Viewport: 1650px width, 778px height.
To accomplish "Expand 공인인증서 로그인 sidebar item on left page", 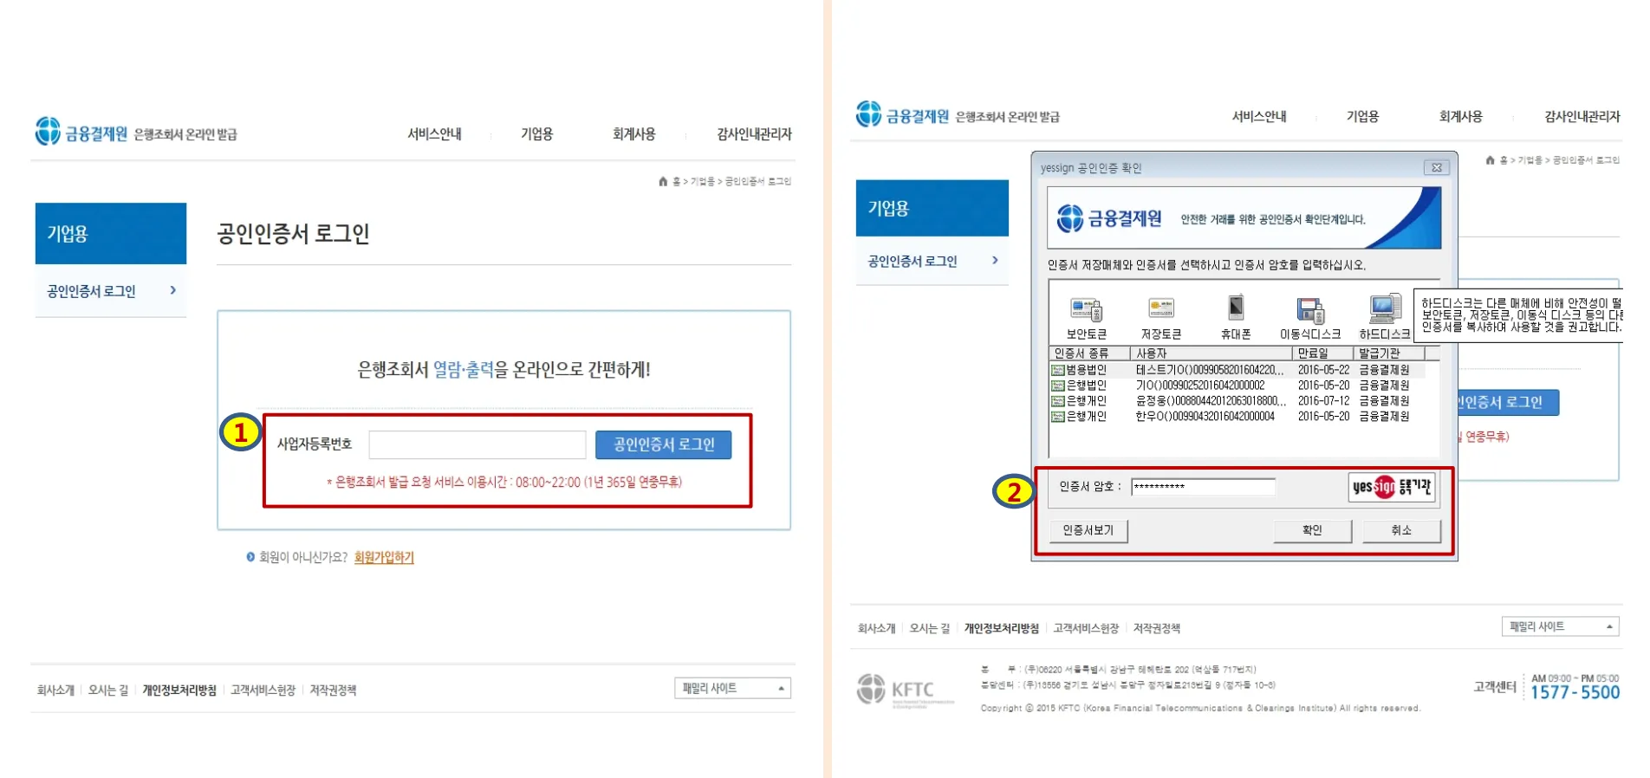I will [110, 291].
